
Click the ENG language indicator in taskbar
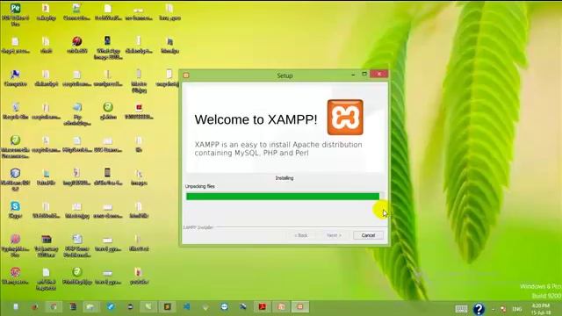click(x=517, y=309)
